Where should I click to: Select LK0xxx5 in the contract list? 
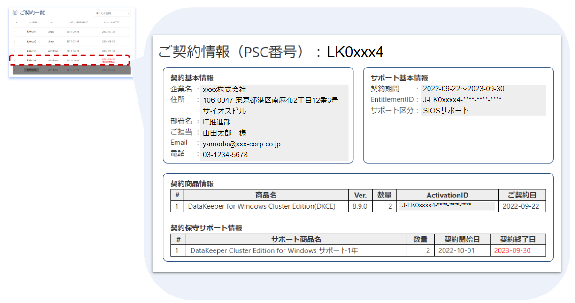[x=32, y=69]
